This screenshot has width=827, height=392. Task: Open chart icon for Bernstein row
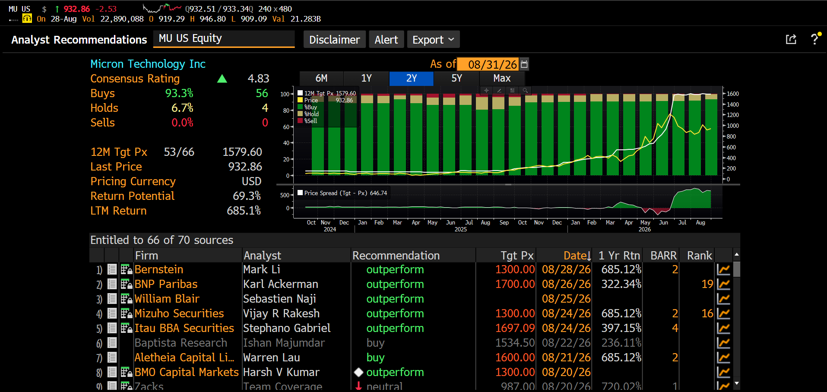coord(723,269)
